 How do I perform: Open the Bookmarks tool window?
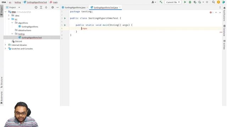(1, 98)
